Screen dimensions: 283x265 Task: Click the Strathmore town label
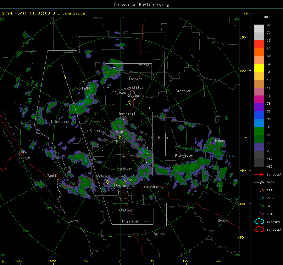[153, 187]
